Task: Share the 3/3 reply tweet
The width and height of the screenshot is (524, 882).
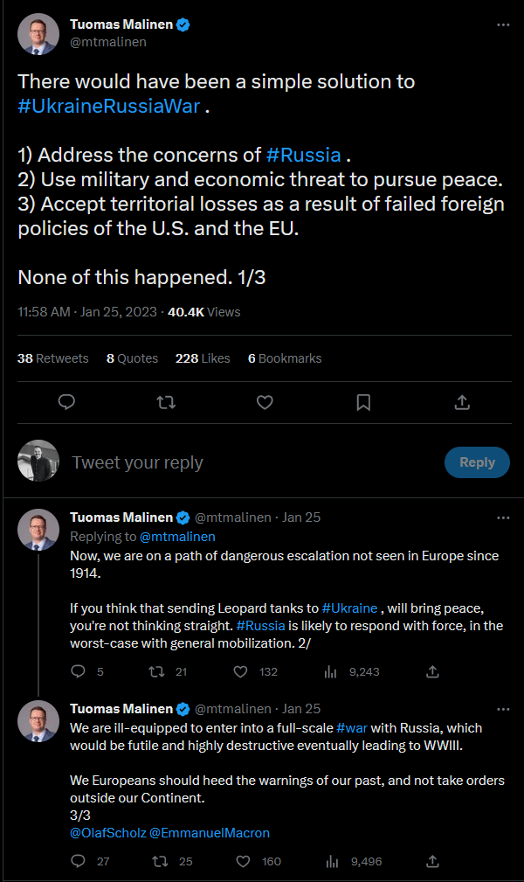Action: [432, 861]
